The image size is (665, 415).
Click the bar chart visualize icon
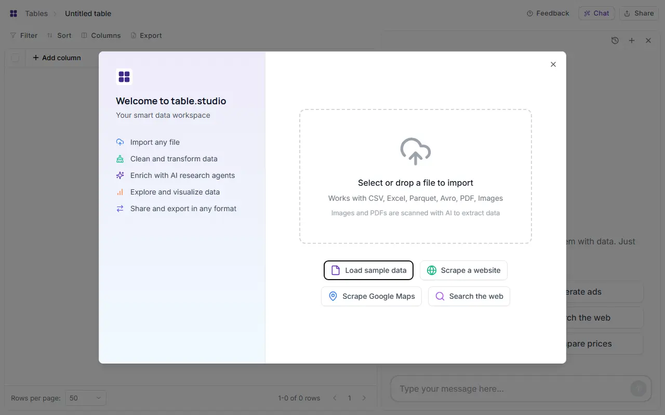coord(120,192)
